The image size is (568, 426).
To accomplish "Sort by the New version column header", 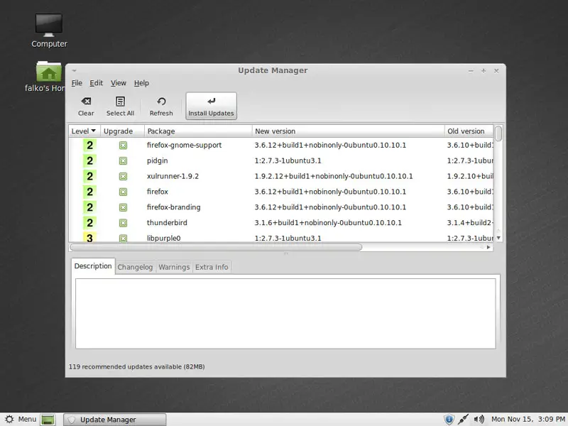I will pyautogui.click(x=348, y=131).
